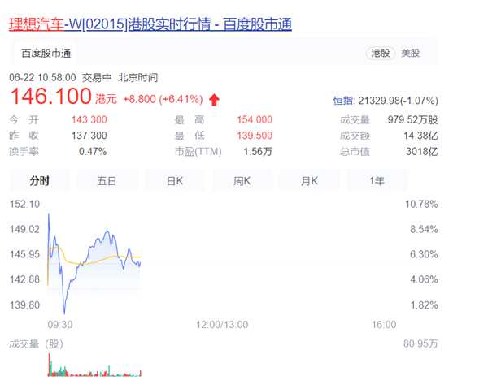Click the 市盈(TTM) value 1.56万
Image resolution: width=488 pixels, height=380 pixels.
click(x=258, y=152)
